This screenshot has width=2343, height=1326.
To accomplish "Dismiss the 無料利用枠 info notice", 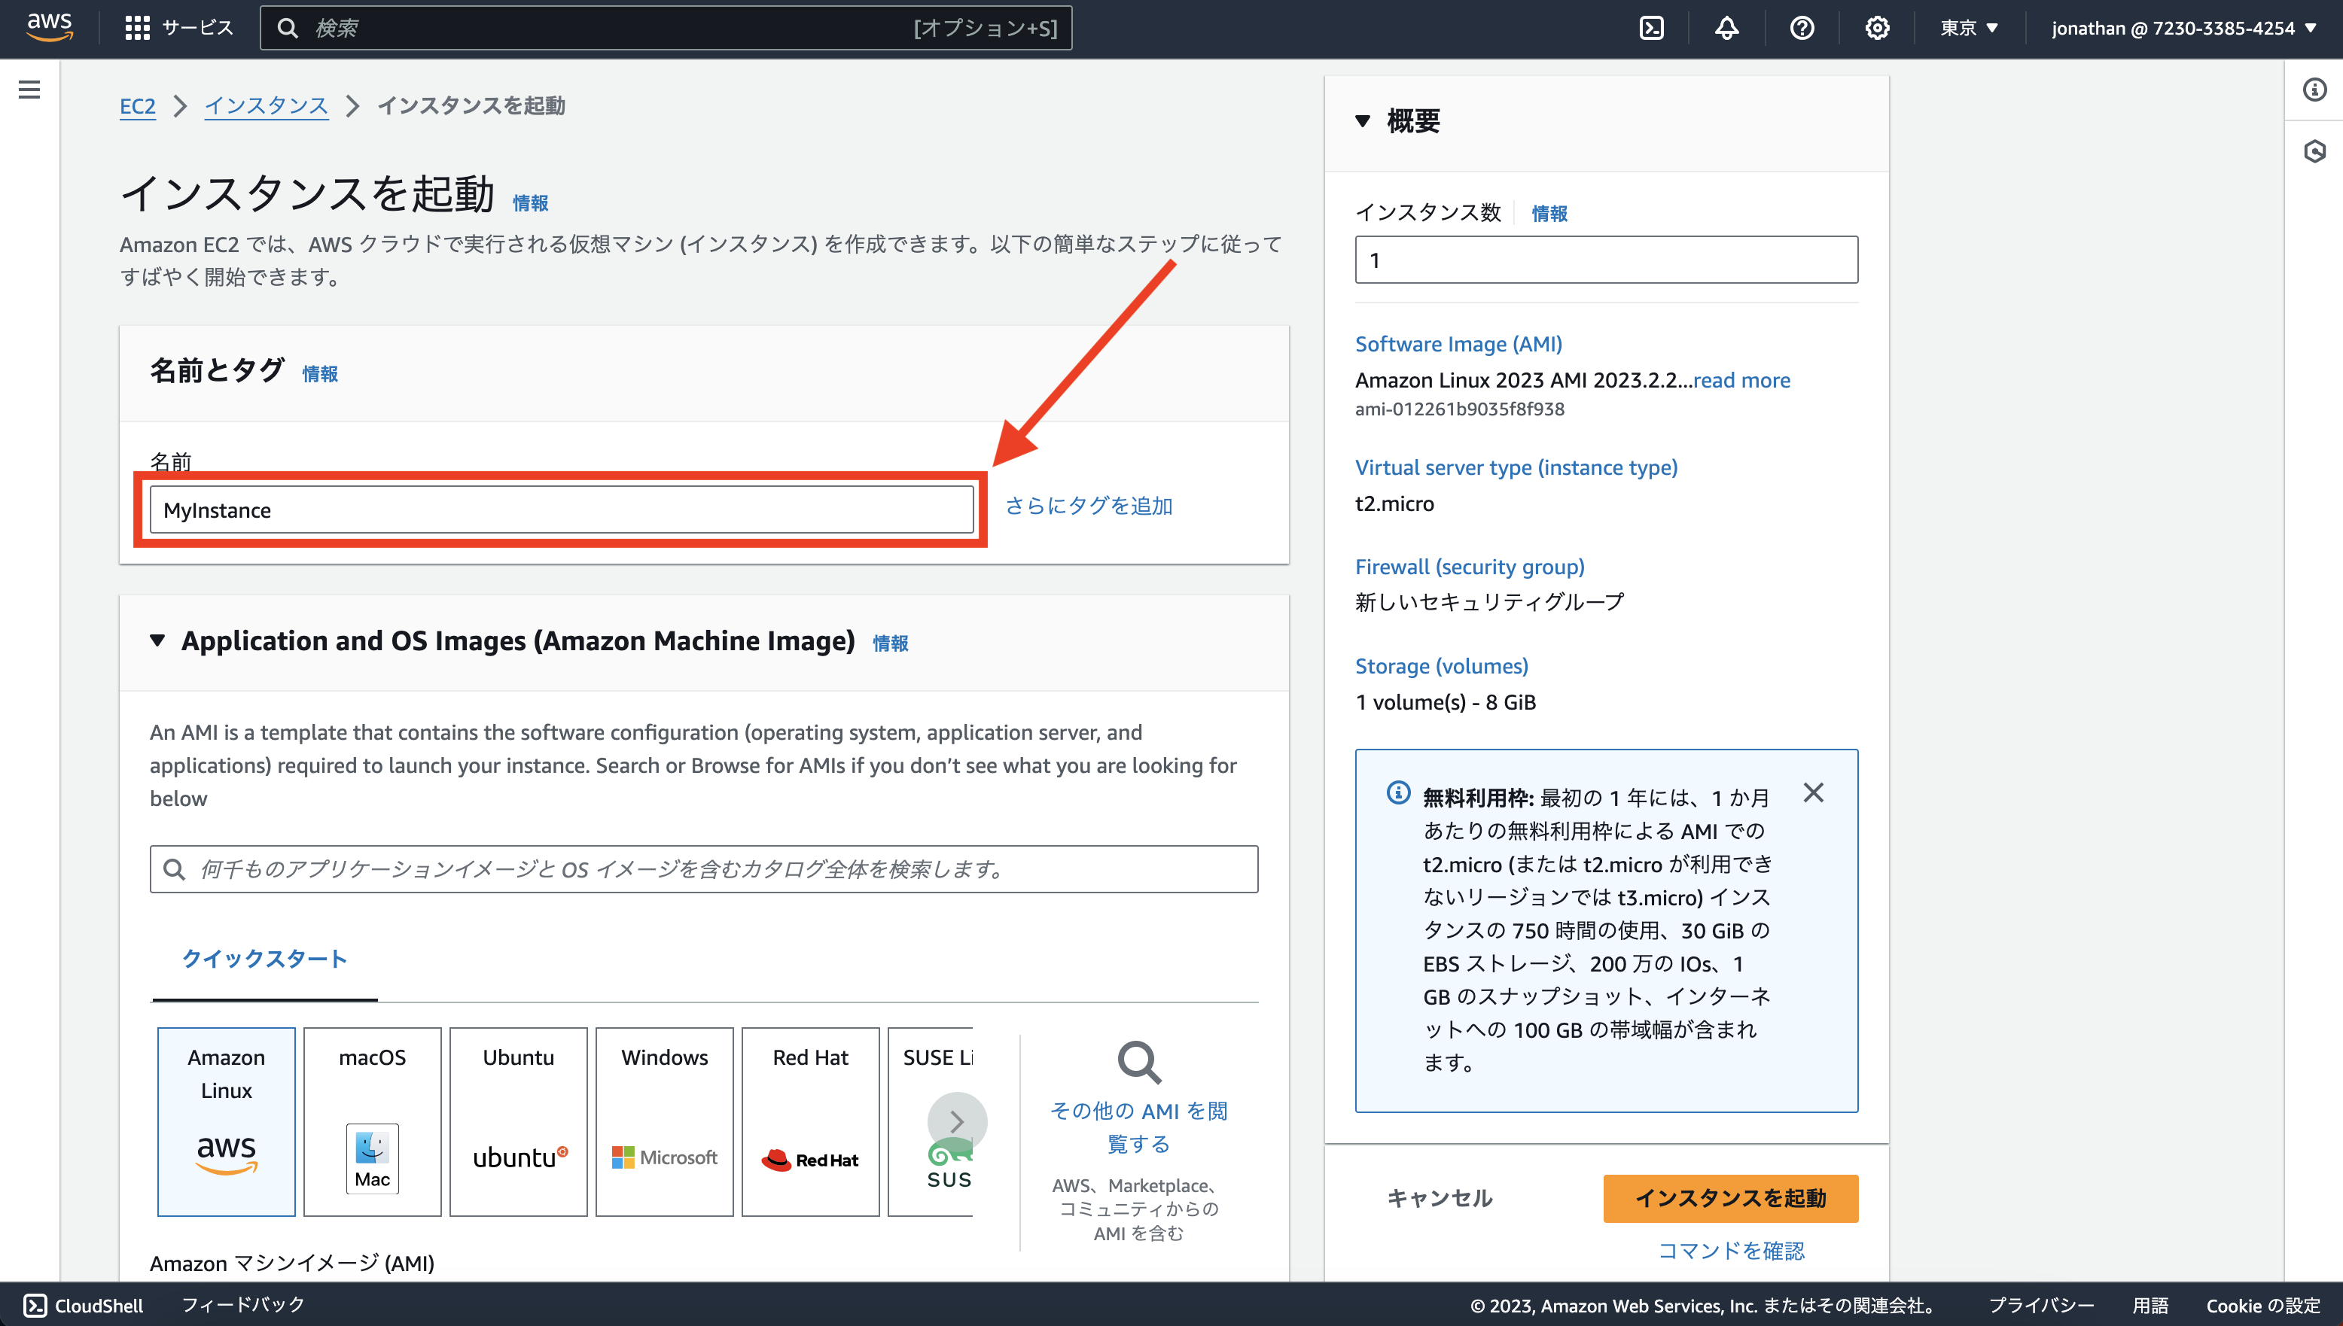I will coord(1813,792).
